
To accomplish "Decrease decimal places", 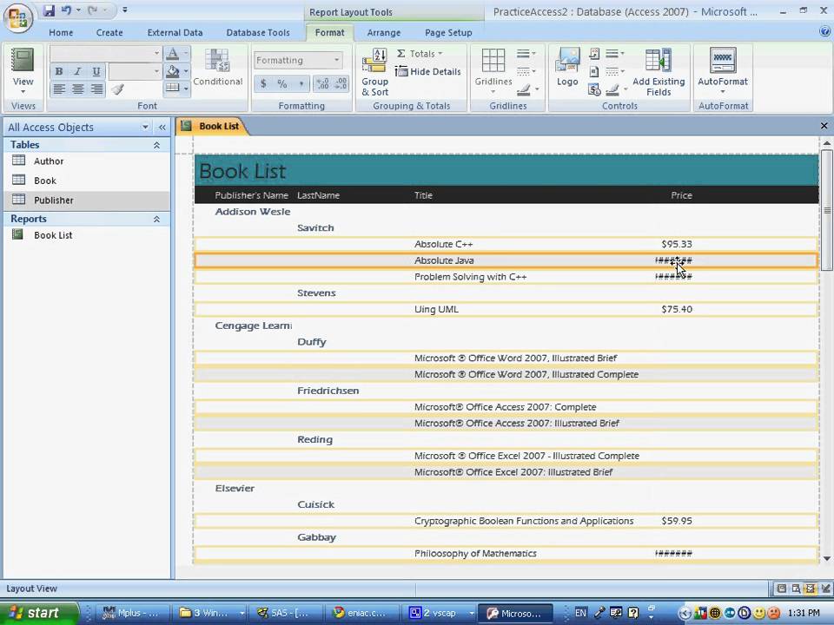I will 341,83.
